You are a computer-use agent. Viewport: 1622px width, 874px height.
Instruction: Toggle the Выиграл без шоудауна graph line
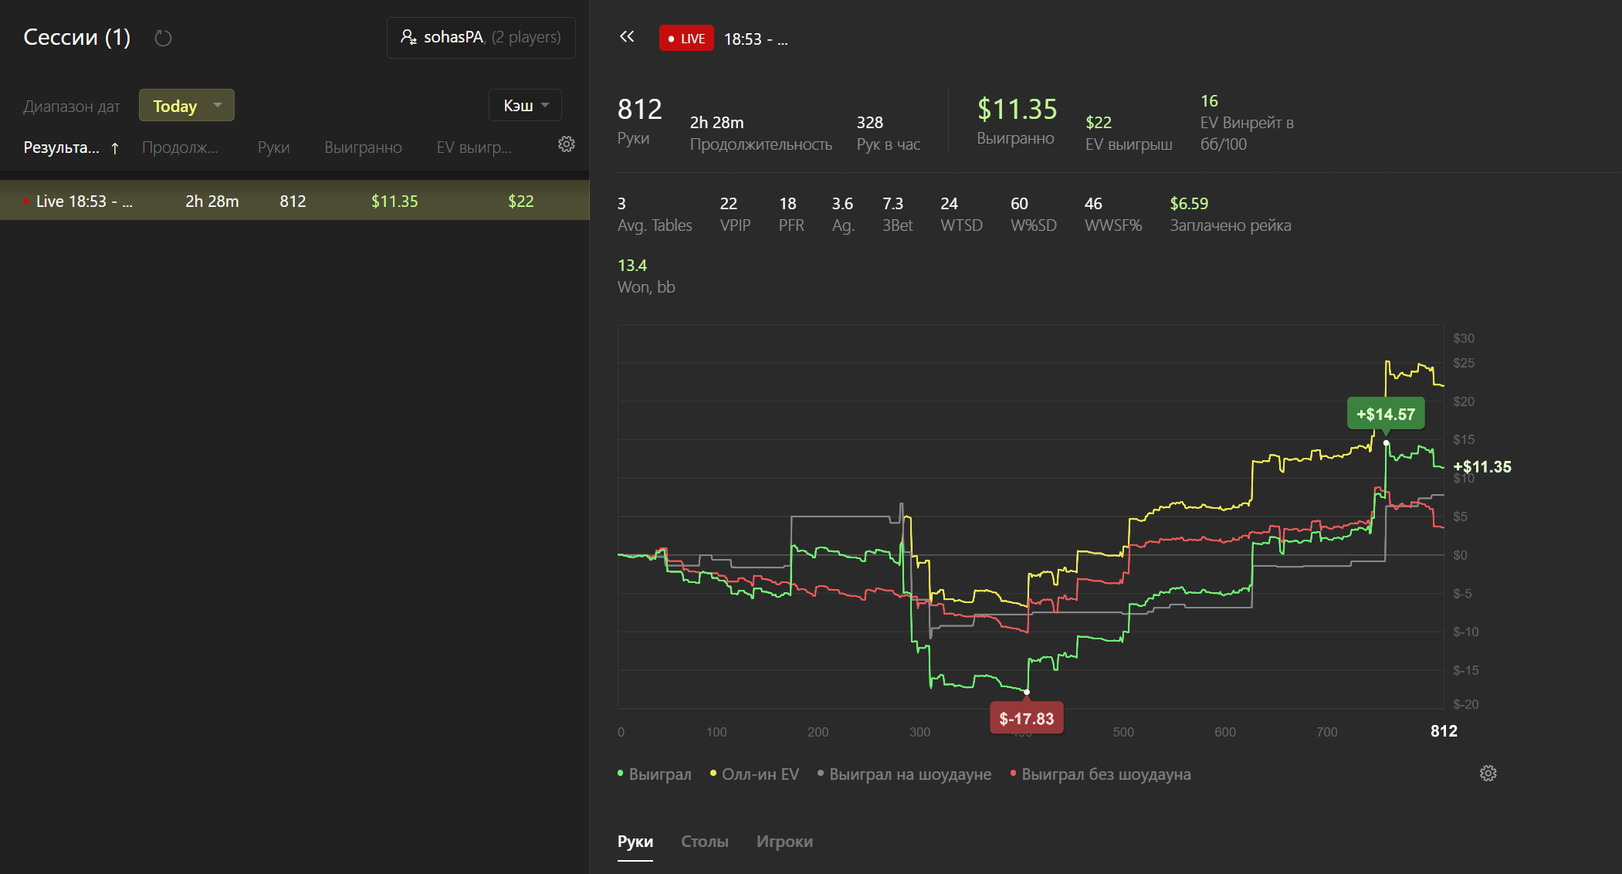click(1100, 774)
